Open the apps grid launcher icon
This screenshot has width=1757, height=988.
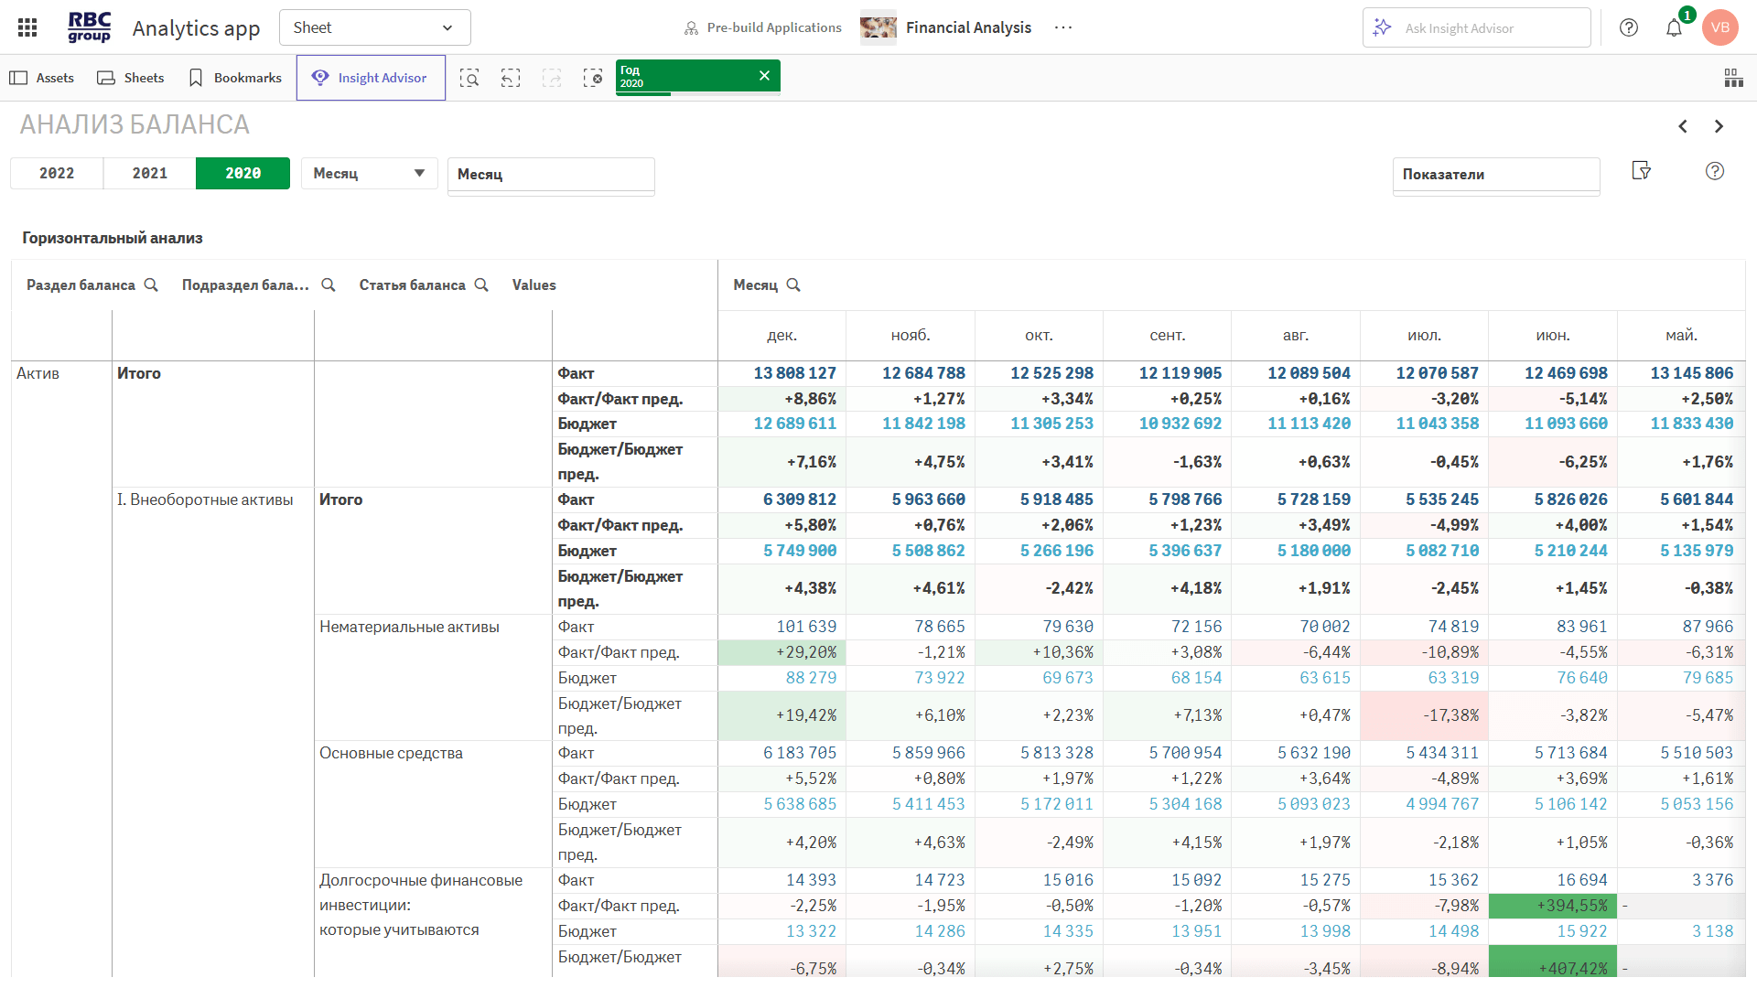point(27,27)
